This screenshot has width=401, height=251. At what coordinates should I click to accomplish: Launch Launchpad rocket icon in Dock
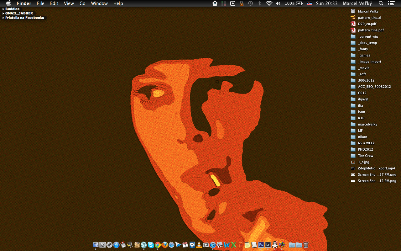click(109, 245)
